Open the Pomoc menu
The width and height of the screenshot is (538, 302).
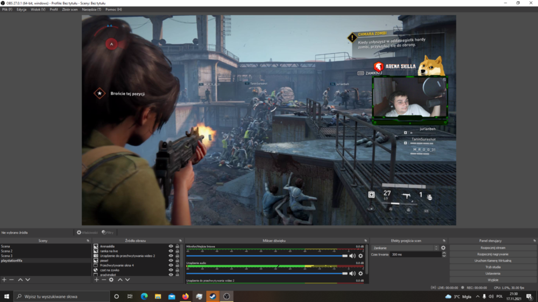[x=114, y=10]
